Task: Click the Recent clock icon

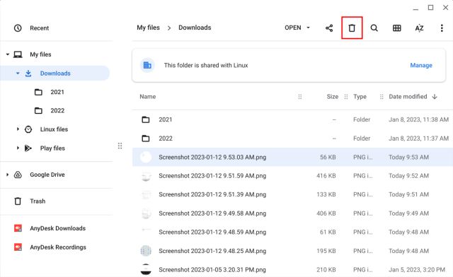Action: tap(18, 28)
